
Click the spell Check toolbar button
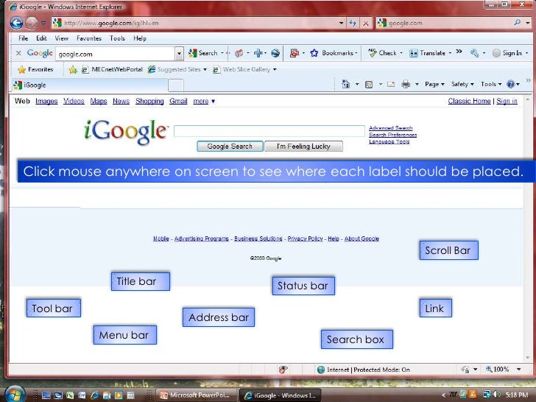pos(383,53)
